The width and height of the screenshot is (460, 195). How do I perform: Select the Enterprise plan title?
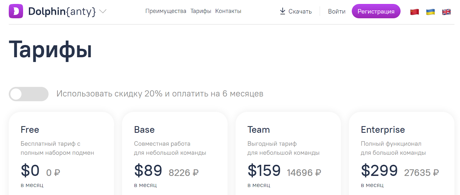383,130
